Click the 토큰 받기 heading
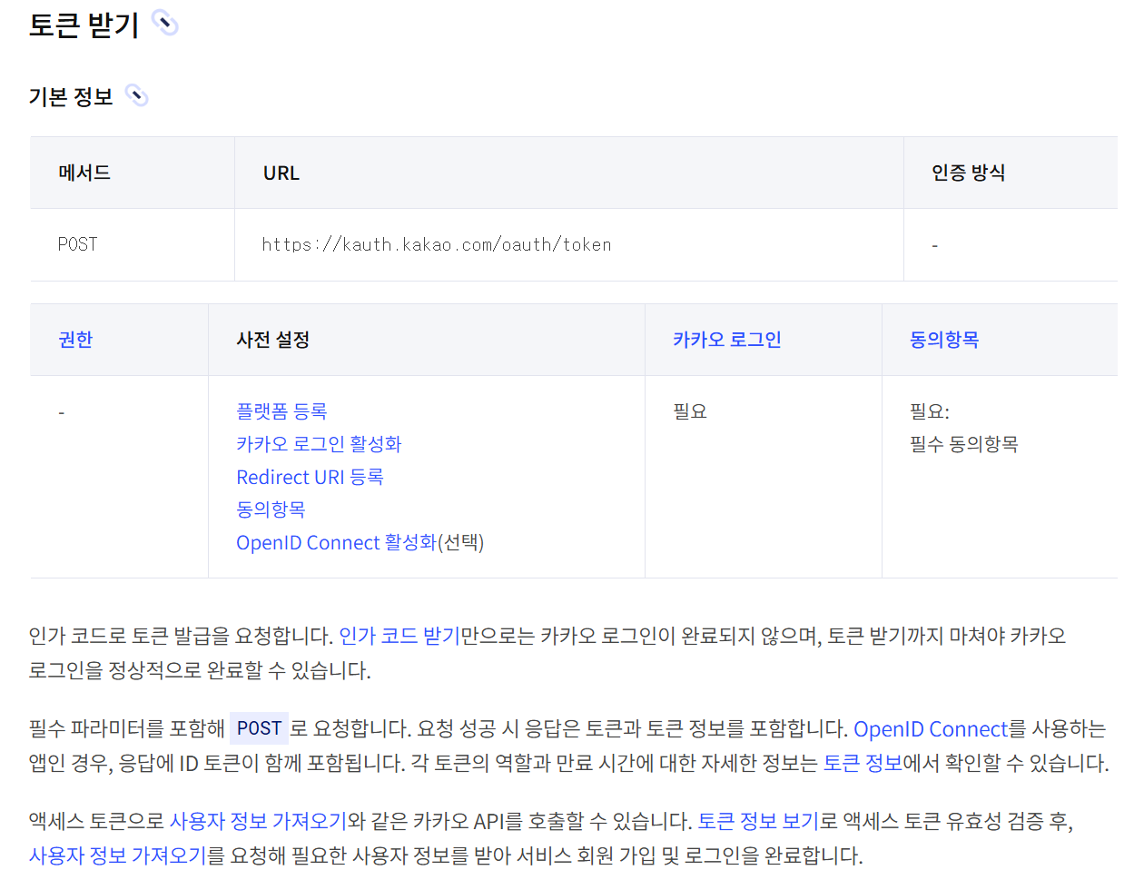Viewport: 1144px width, 880px height. pyautogui.click(x=84, y=25)
